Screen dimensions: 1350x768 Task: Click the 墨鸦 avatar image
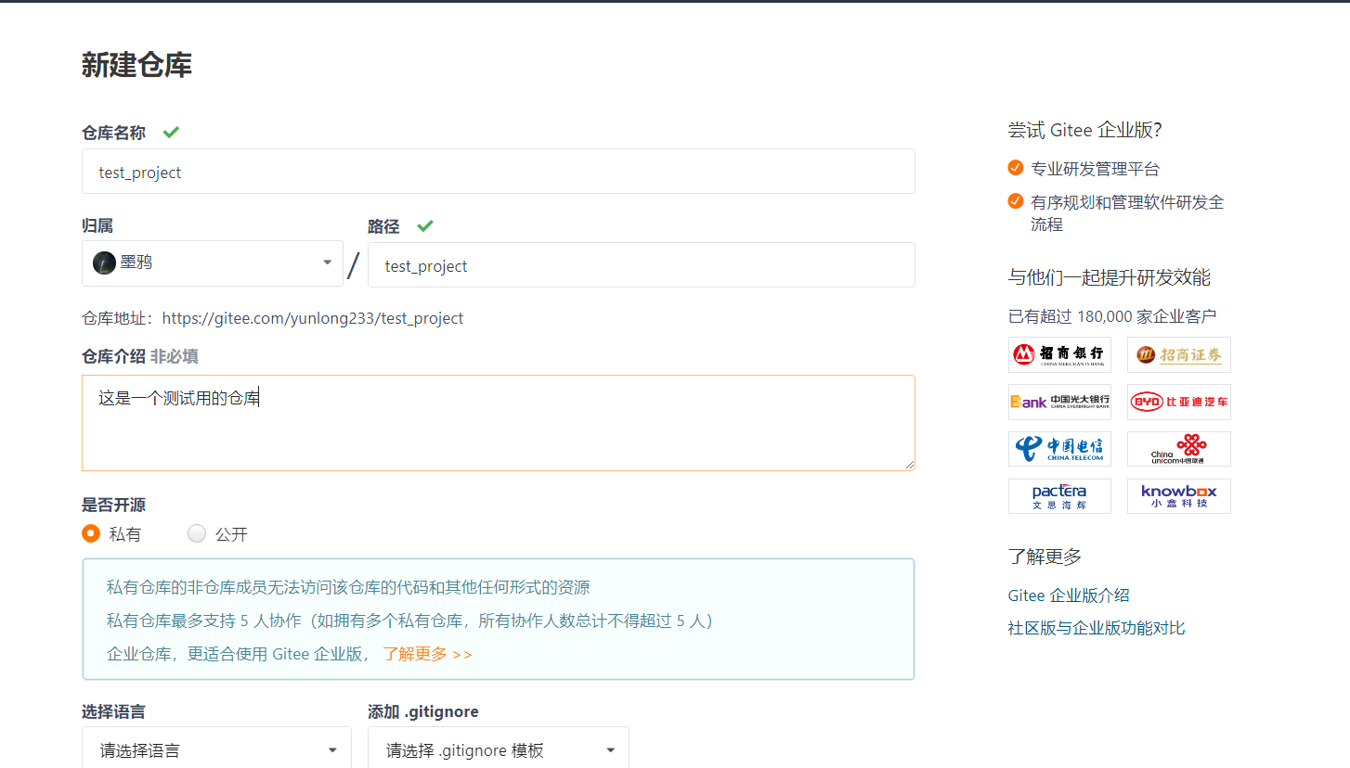click(x=104, y=262)
